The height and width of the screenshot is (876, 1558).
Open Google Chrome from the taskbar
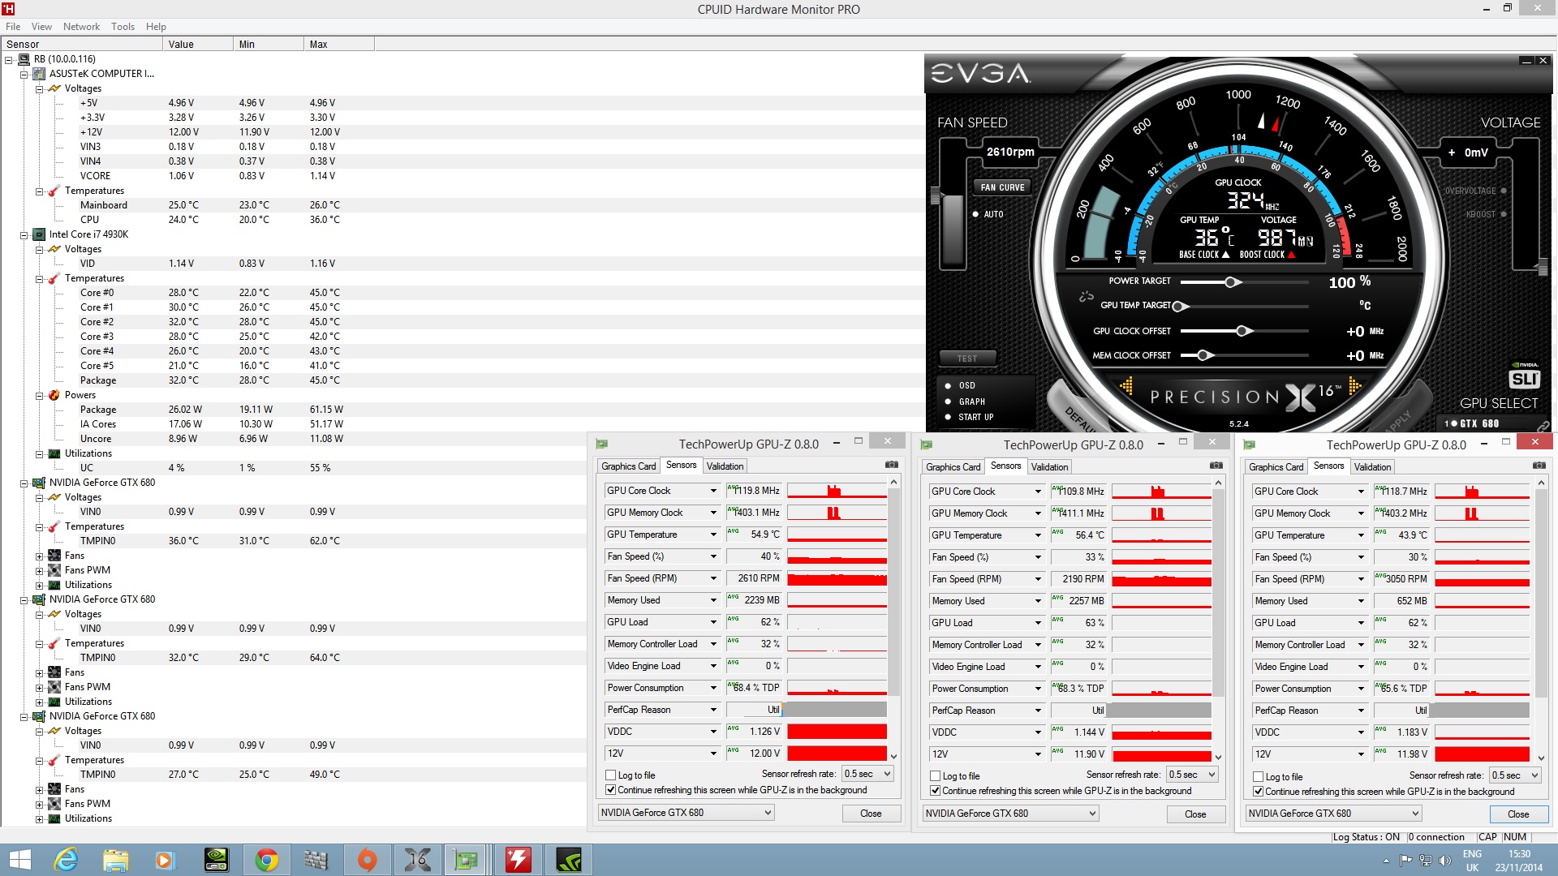tap(266, 860)
